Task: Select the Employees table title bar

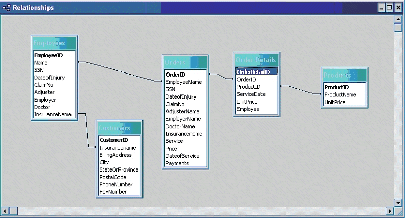Action: [x=54, y=43]
